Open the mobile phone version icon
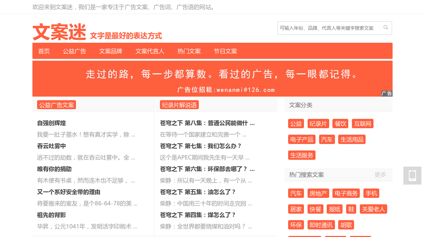The height and width of the screenshot is (237, 425). click(412, 176)
